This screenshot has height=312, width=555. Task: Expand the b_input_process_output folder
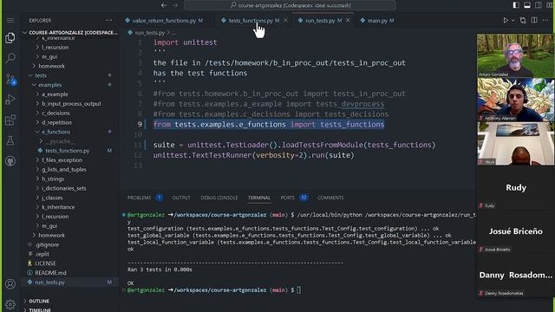click(x=69, y=104)
